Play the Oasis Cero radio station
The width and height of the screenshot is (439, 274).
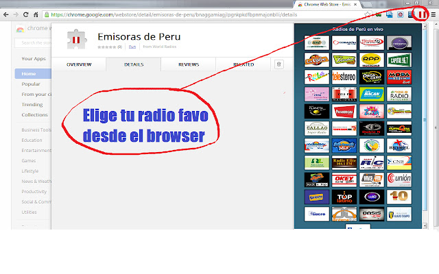click(x=372, y=77)
